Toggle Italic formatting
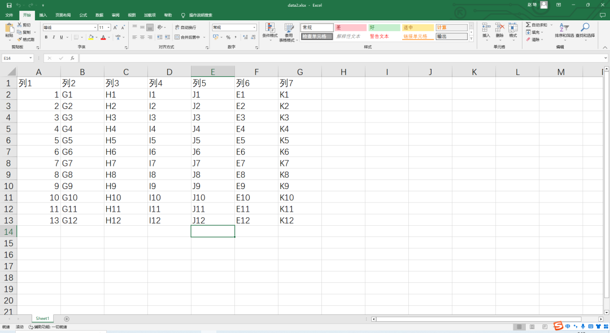 54,37
